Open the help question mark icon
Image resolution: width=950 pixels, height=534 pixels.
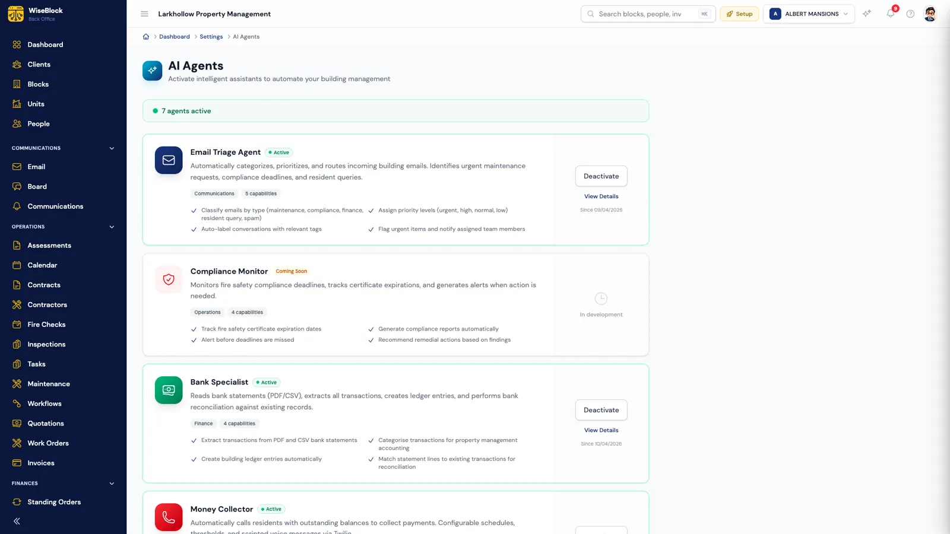(x=910, y=14)
